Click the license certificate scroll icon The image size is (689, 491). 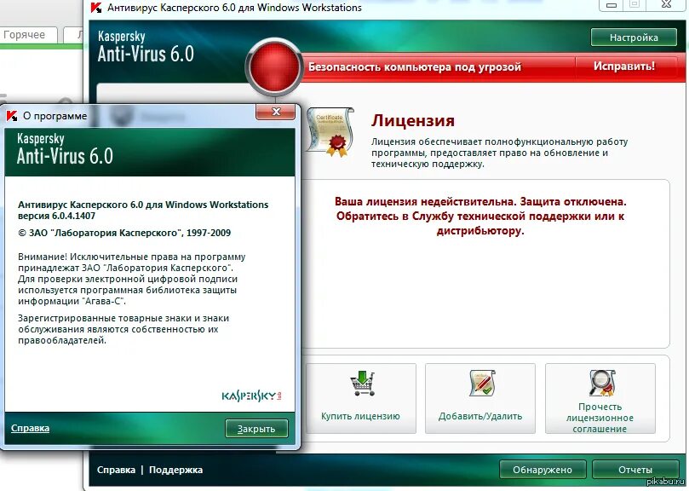(330, 132)
